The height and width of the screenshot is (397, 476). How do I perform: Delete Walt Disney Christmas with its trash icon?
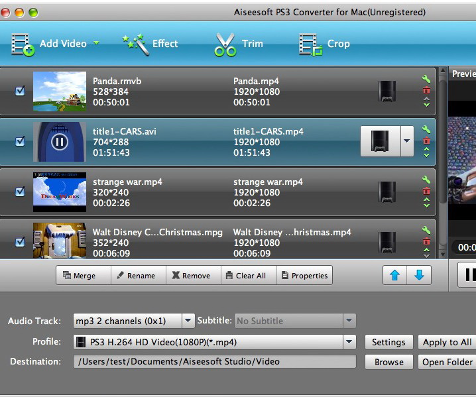pyautogui.click(x=426, y=241)
